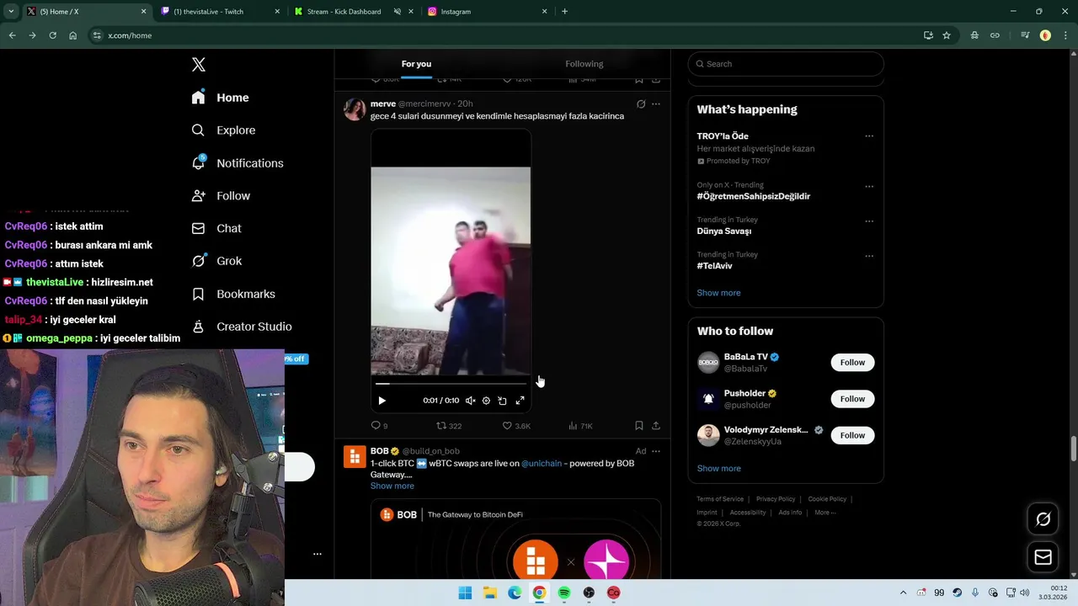View analytics for merve's post, 71K views

tap(580, 426)
